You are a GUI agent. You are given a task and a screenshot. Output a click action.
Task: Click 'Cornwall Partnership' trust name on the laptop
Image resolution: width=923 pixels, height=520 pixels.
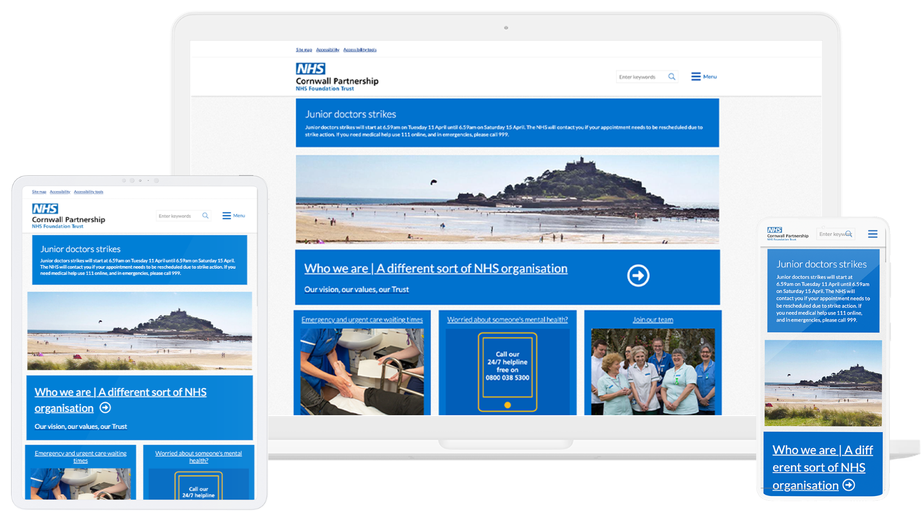(337, 81)
